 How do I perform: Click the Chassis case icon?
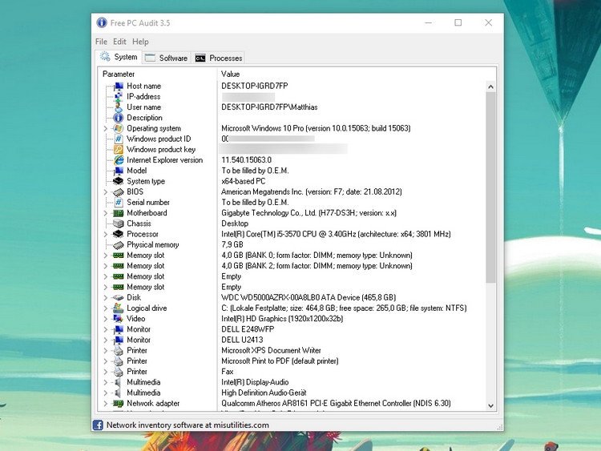[119, 223]
